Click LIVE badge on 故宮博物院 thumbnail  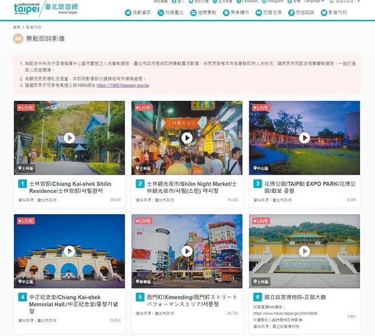(x=261, y=221)
